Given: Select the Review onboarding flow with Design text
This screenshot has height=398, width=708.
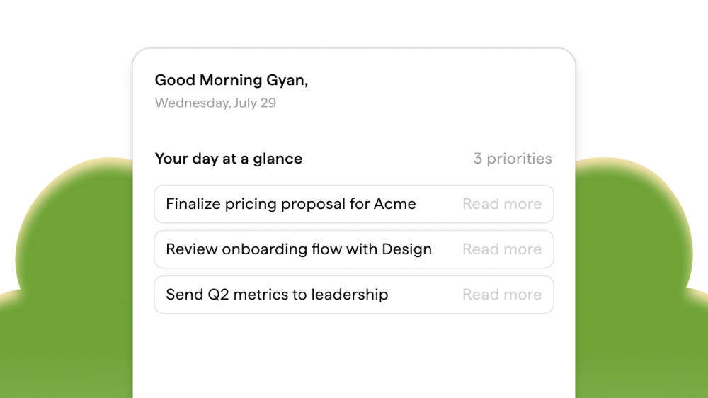Looking at the screenshot, I should click(299, 249).
